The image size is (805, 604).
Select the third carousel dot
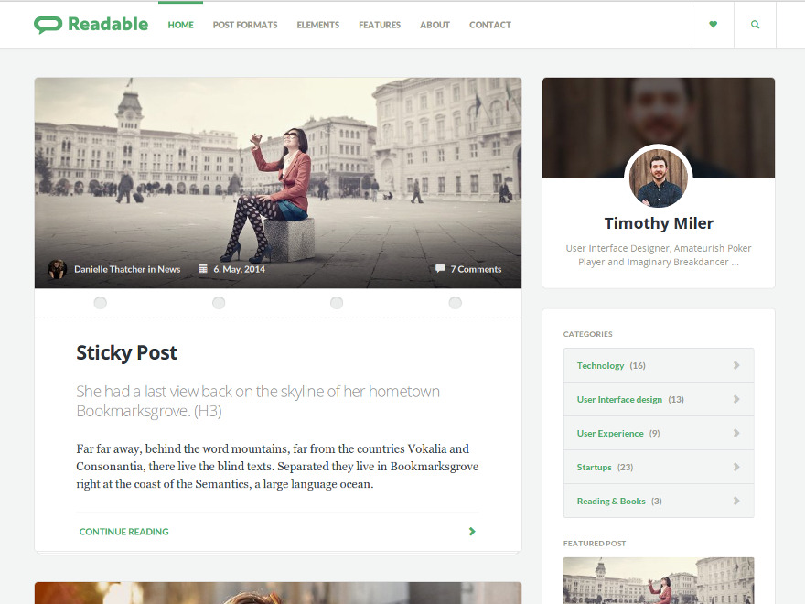(337, 302)
